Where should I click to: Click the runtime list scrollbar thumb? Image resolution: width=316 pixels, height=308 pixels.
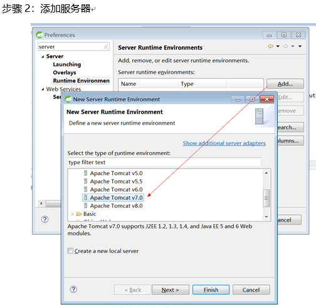pos(266,198)
